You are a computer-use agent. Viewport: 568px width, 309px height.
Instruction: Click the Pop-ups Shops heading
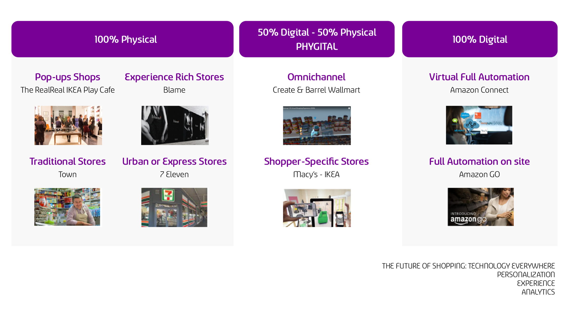coord(68,77)
